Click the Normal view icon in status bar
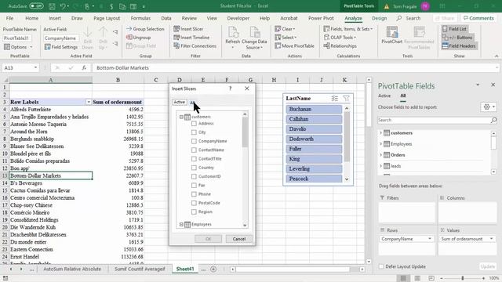This screenshot has width=502, height=282. pyautogui.click(x=403, y=278)
